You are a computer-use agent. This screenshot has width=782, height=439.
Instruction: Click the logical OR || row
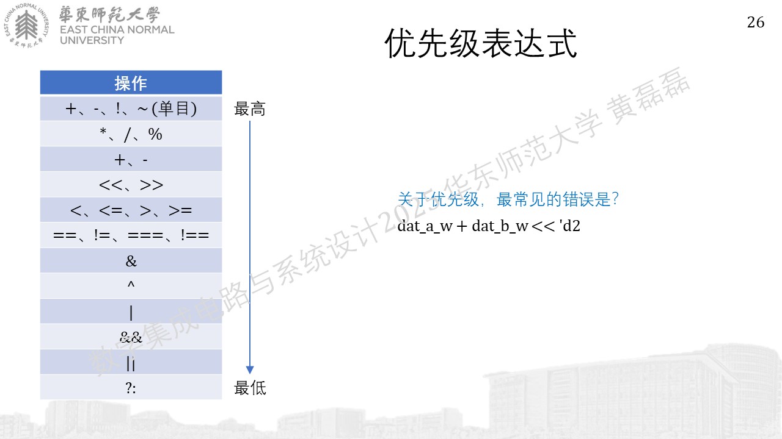point(131,362)
